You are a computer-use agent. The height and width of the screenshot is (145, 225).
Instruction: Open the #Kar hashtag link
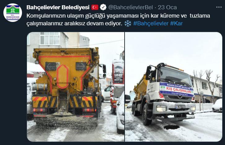[x=176, y=23]
